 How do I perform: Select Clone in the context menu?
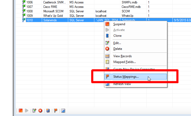(x=117, y=36)
